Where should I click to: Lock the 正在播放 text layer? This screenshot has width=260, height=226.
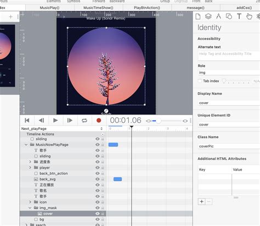(x=103, y=185)
